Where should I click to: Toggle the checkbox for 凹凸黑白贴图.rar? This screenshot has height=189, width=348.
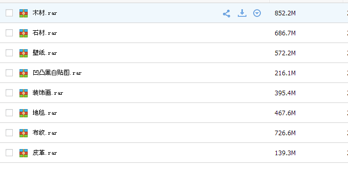pyautogui.click(x=9, y=73)
